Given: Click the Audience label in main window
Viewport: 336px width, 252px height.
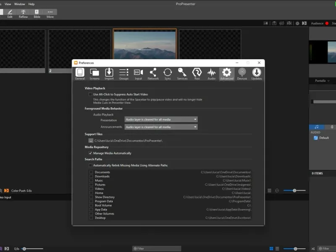Looking at the screenshot, I should tap(317, 24).
